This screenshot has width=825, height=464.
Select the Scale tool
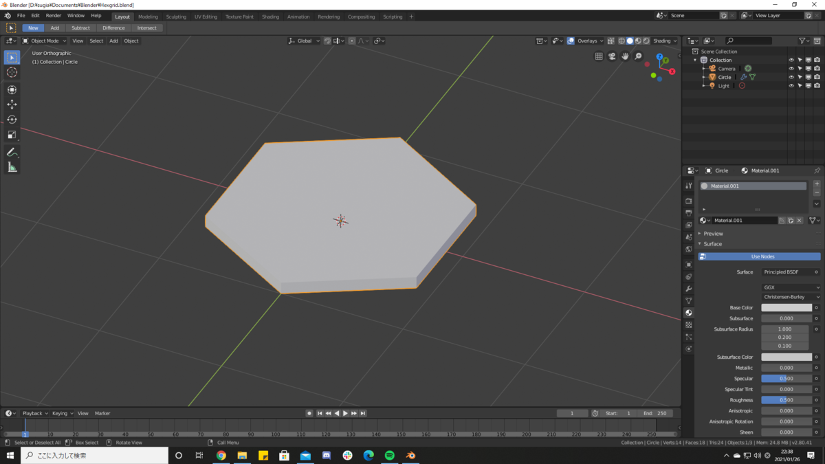pyautogui.click(x=12, y=135)
